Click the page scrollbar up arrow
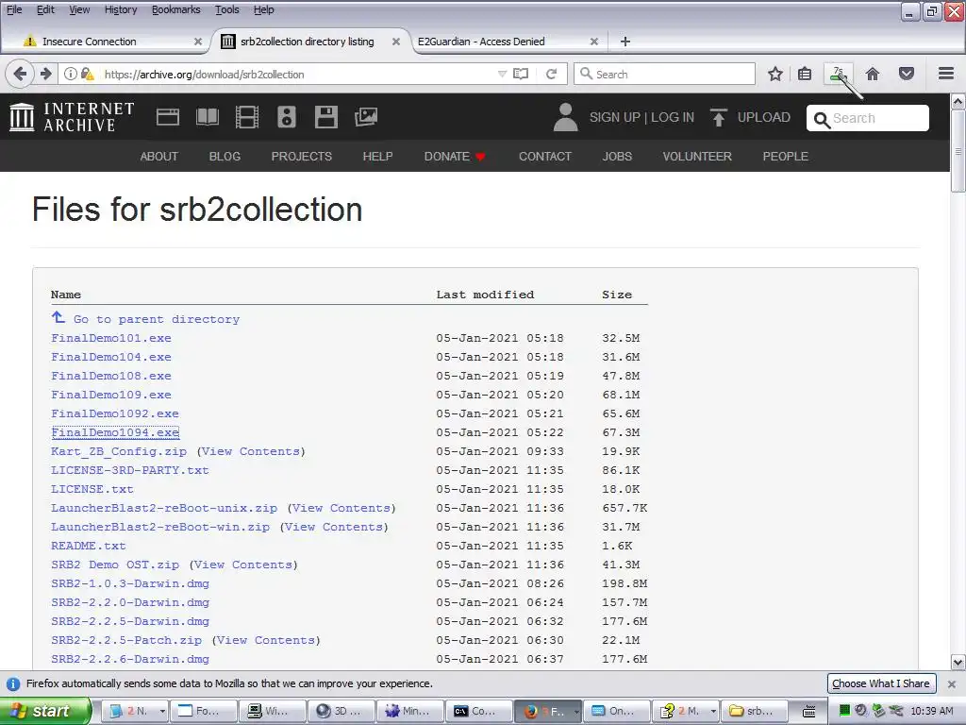Image resolution: width=966 pixels, height=725 pixels. pyautogui.click(x=958, y=101)
